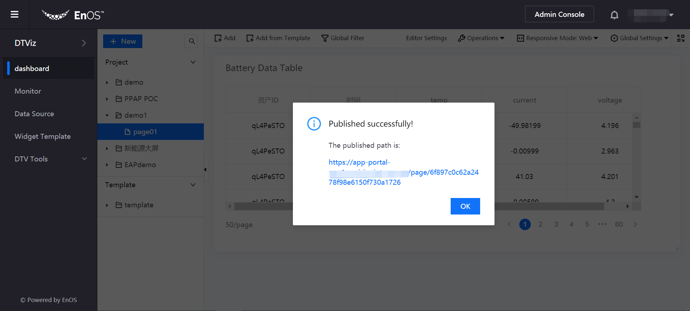Click the New button
Viewport: 690px width, 311px height.
tap(123, 41)
